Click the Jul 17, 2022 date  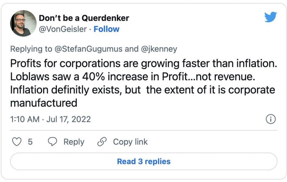point(68,119)
